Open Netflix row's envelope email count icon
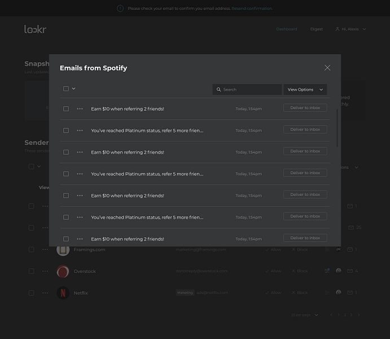 coord(350,292)
